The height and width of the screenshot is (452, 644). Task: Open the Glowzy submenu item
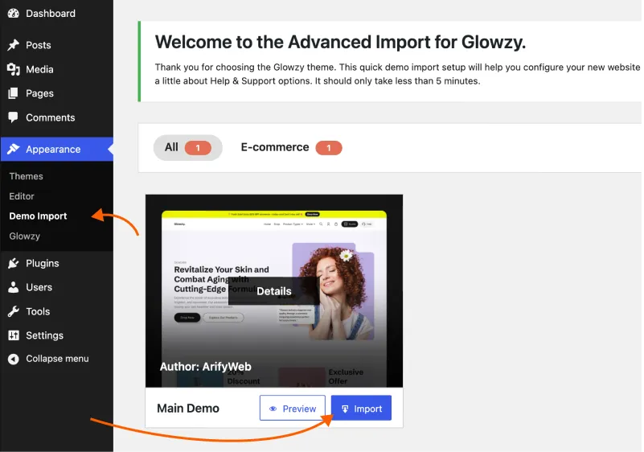click(25, 236)
